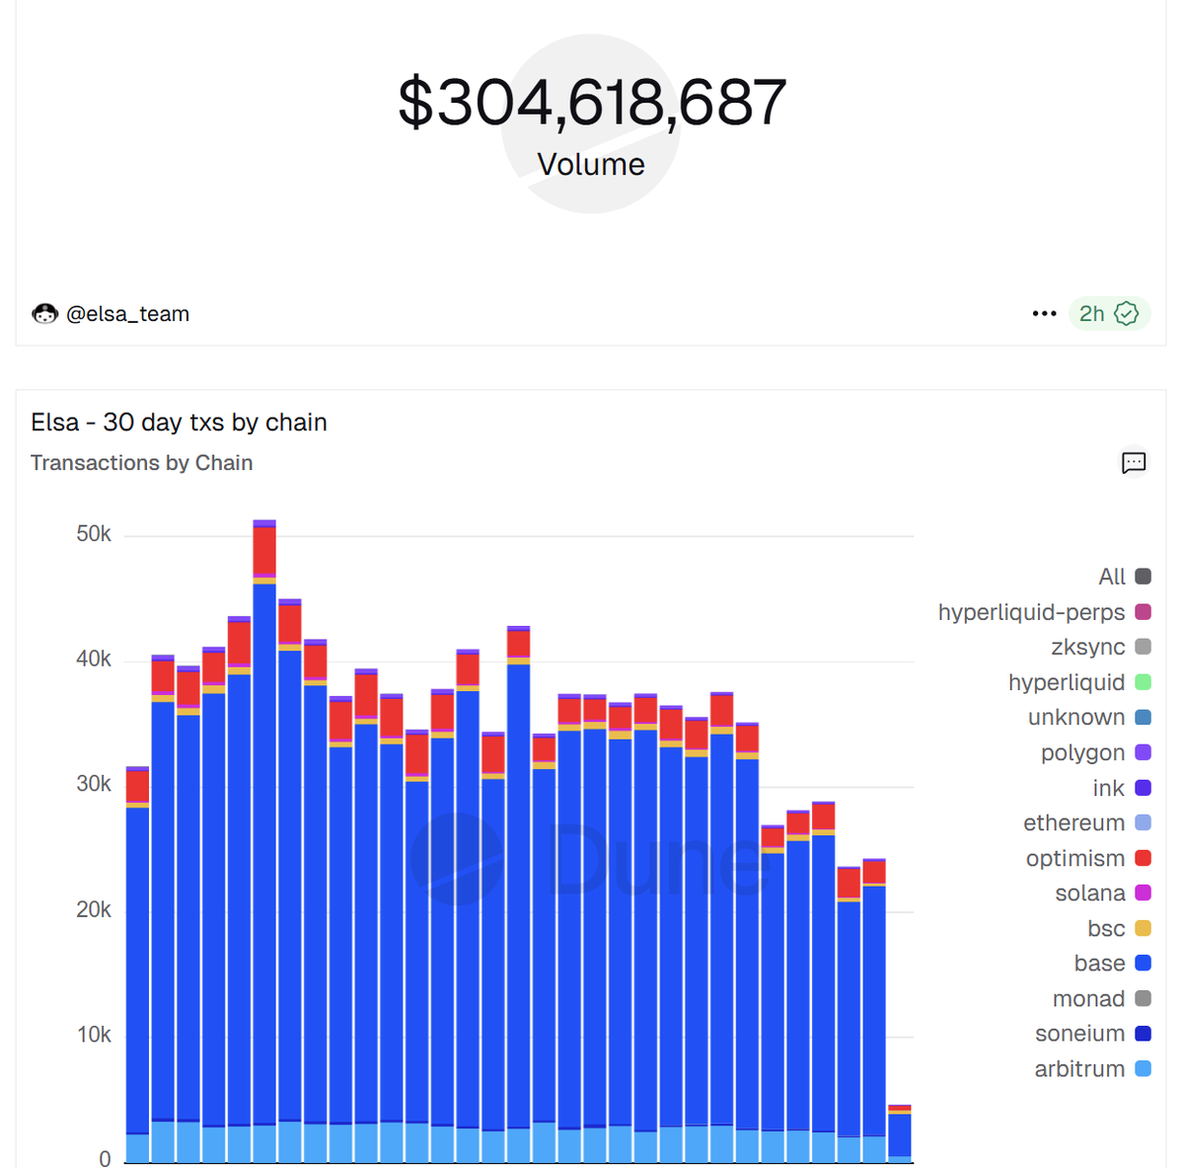
Task: Click the tallest bar above 50k
Action: [264, 841]
